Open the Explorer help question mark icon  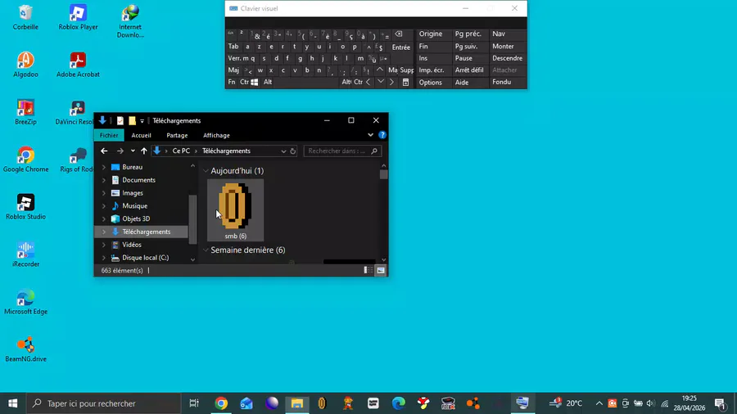tap(382, 135)
